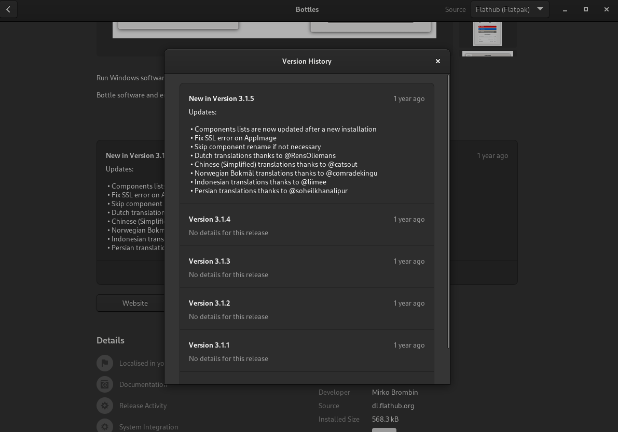Click the Release Activity label
The width and height of the screenshot is (618, 432).
coord(143,406)
